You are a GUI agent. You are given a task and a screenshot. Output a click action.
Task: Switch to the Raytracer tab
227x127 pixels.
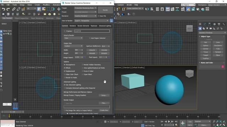point(94,26)
